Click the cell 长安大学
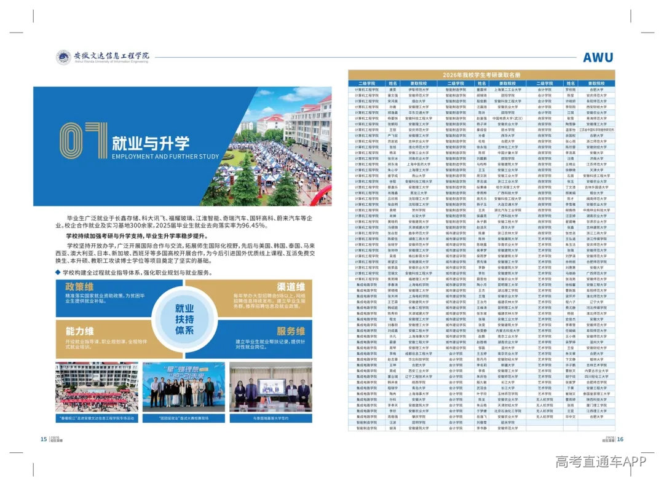The height and width of the screenshot is (486, 664). pyautogui.click(x=419, y=216)
